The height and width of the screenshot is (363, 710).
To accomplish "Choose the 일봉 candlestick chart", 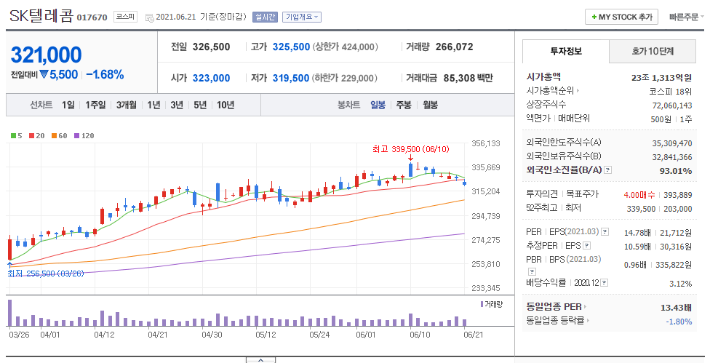I will [x=378, y=105].
